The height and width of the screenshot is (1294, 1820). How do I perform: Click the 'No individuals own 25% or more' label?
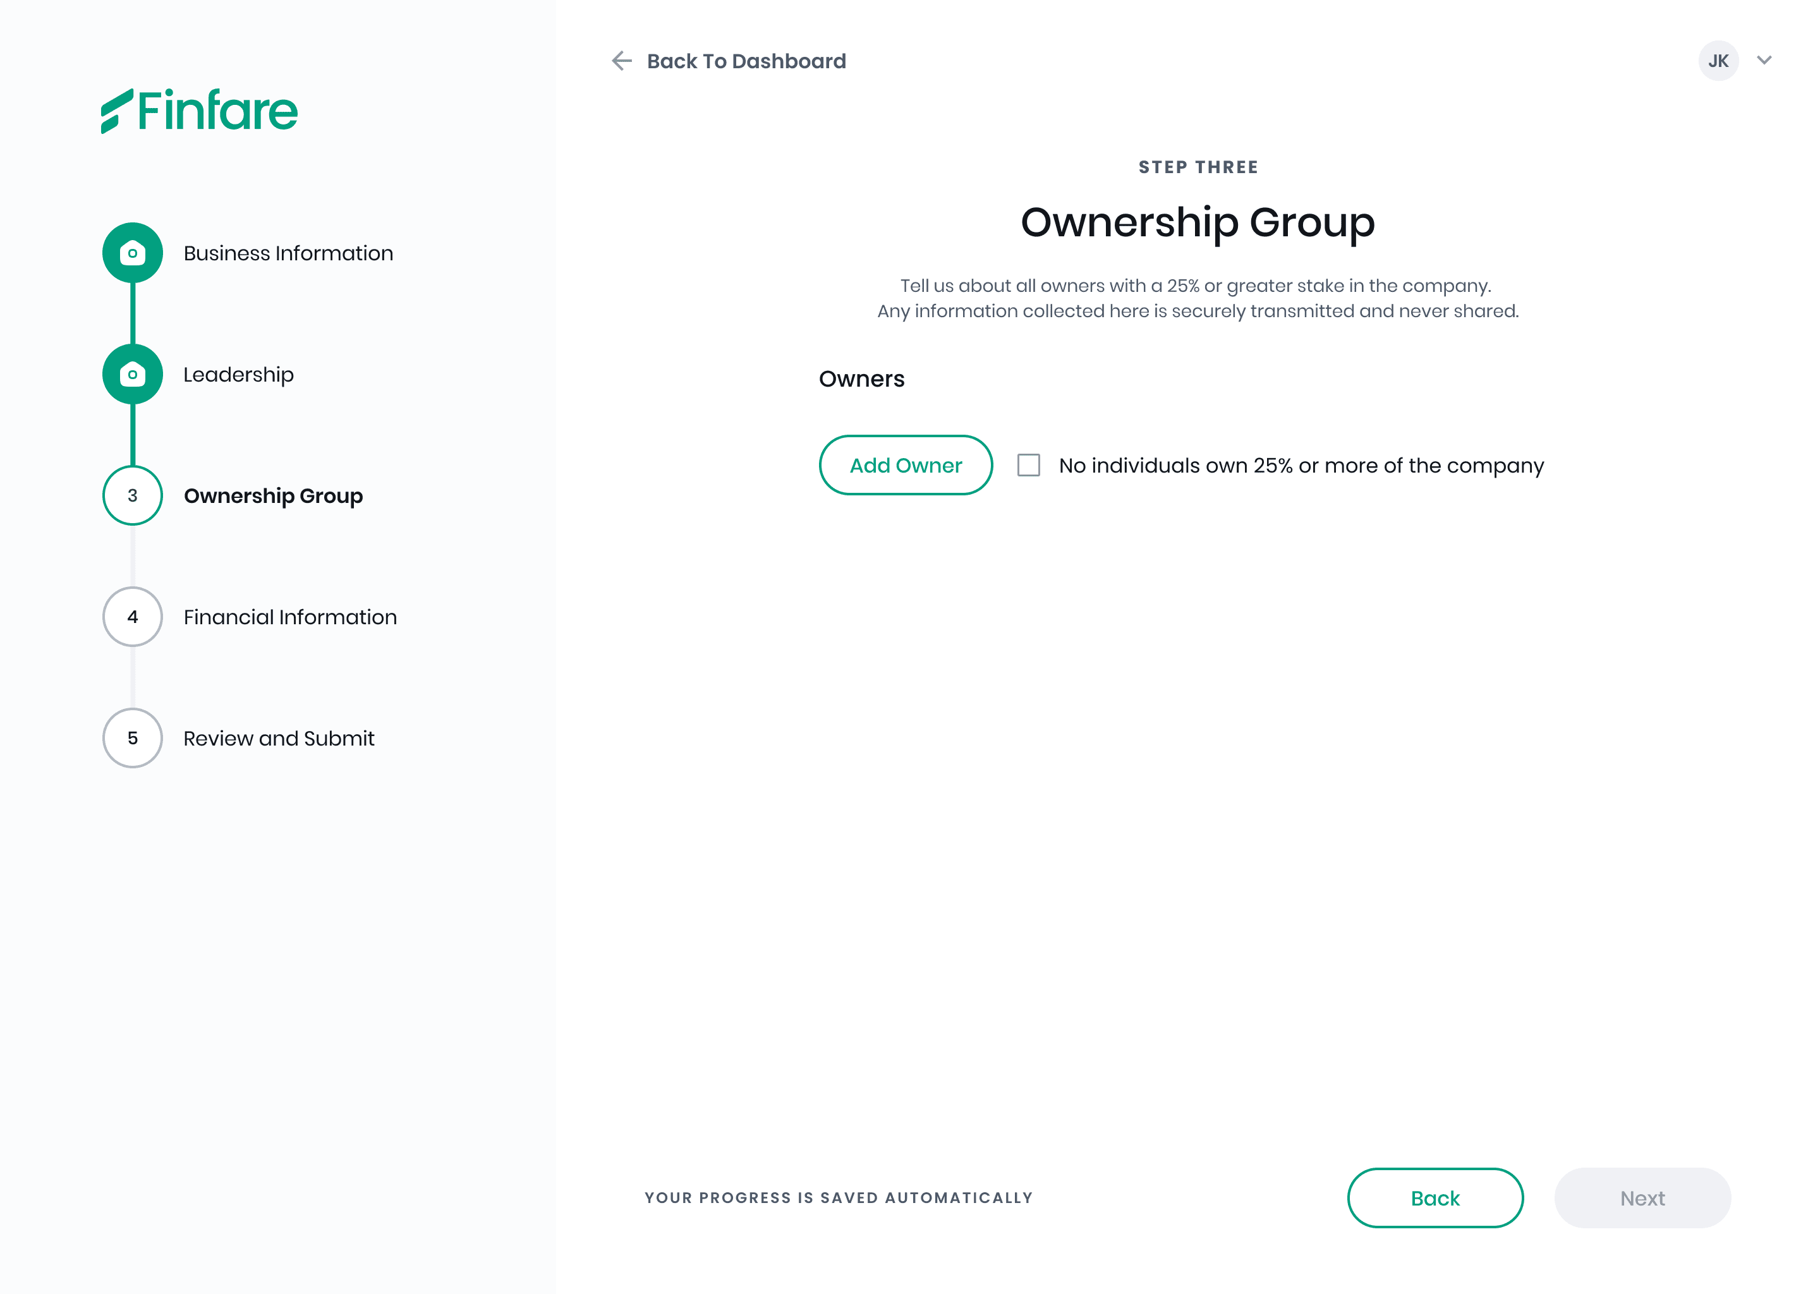[x=1301, y=465]
